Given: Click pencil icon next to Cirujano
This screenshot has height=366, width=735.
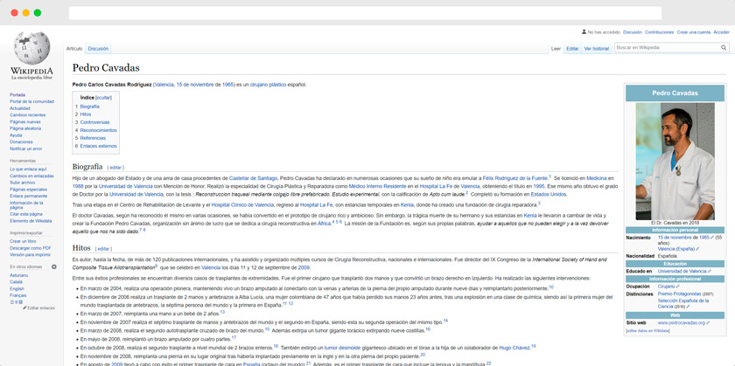Looking at the screenshot, I should click(x=677, y=287).
